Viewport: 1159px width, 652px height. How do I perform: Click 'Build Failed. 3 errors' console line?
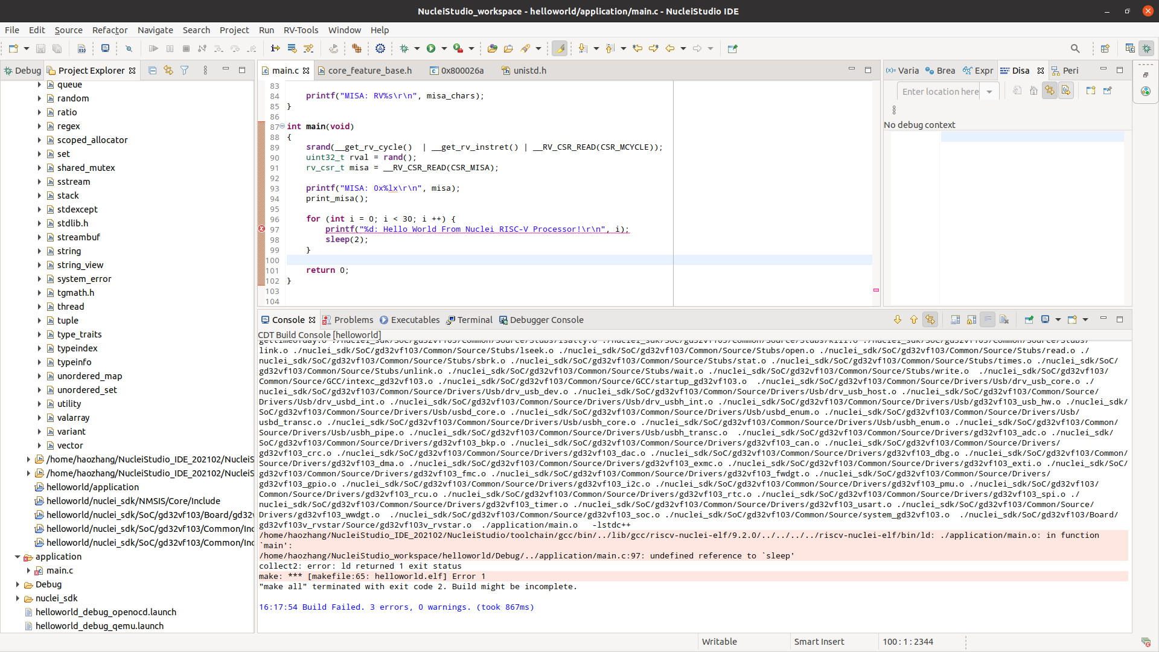pos(397,607)
